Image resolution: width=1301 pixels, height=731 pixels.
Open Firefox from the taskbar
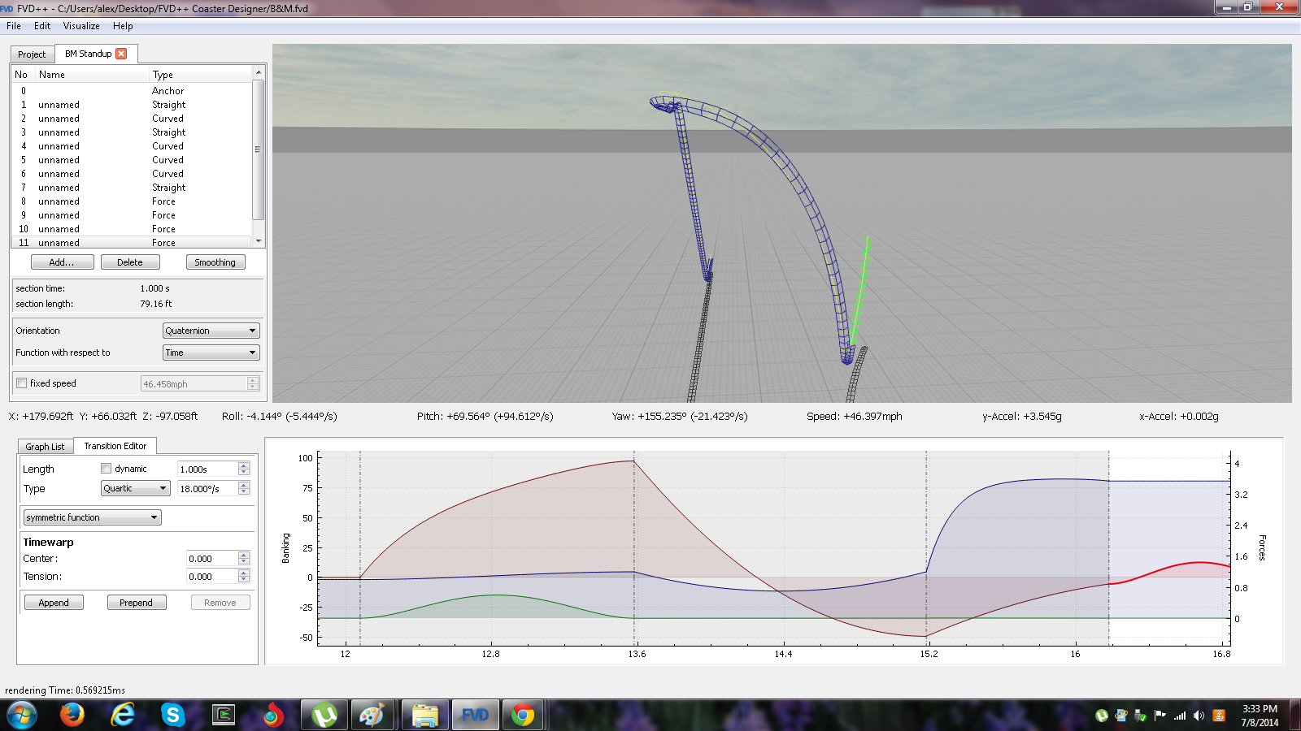click(72, 715)
